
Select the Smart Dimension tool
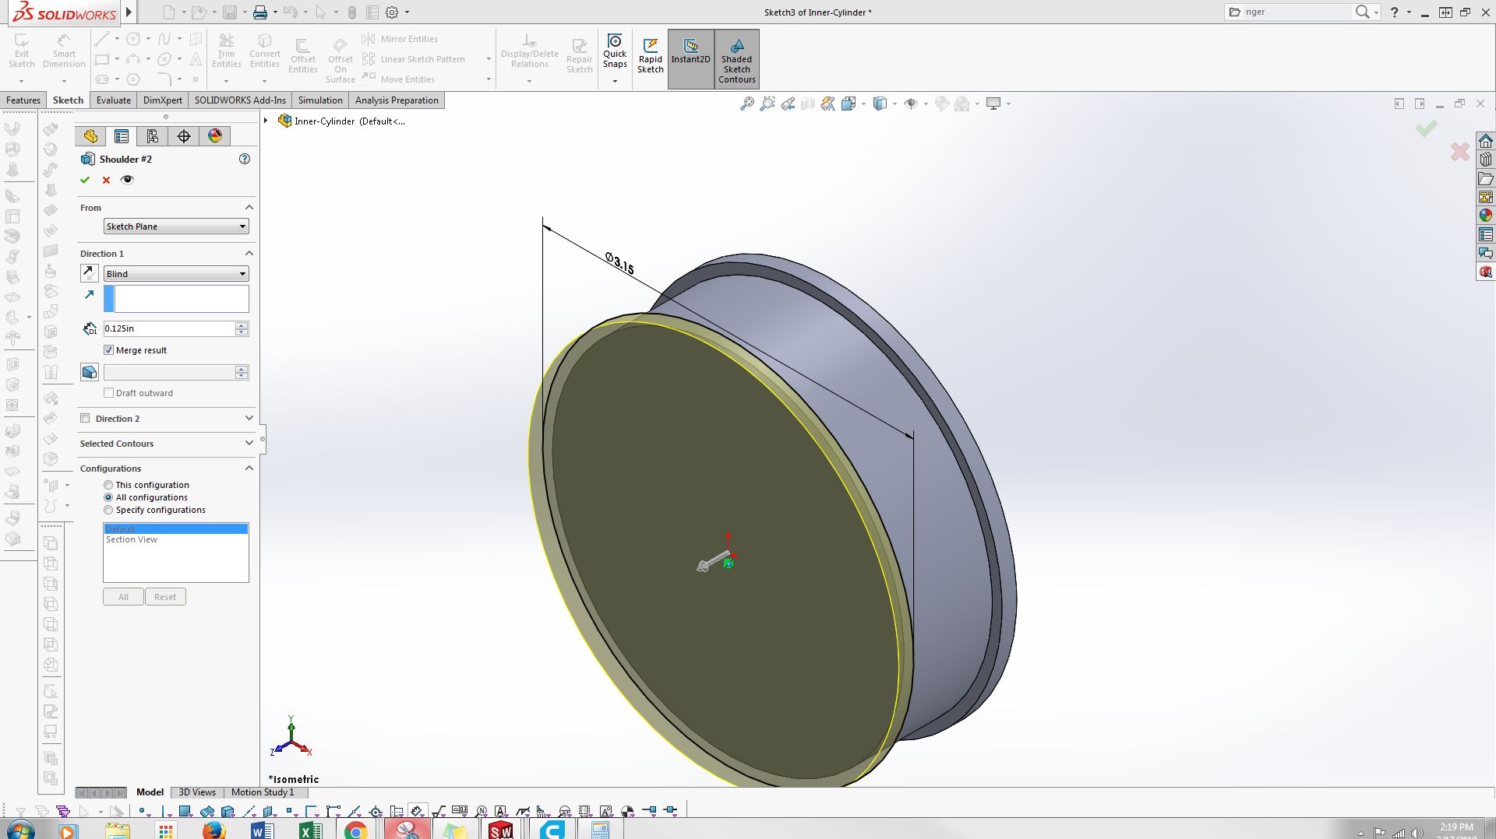64,51
